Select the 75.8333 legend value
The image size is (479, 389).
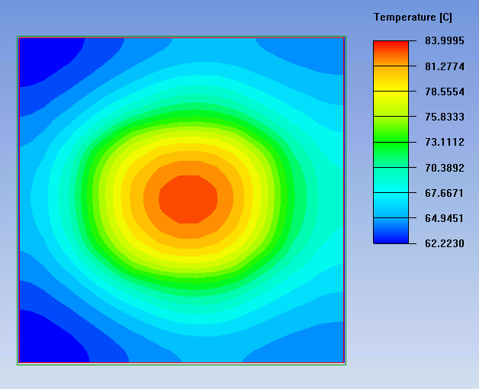445,117
